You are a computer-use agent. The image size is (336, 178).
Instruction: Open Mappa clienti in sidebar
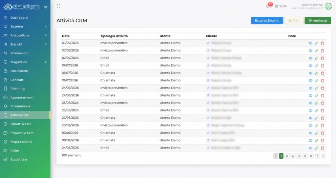(25, 142)
